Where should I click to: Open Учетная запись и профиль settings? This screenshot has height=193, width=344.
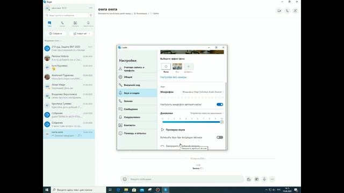[137, 69]
